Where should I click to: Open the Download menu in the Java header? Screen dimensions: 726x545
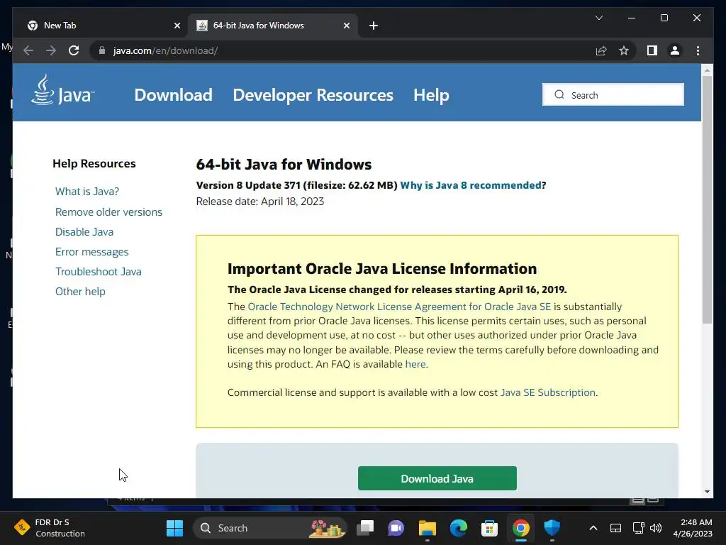click(x=173, y=95)
